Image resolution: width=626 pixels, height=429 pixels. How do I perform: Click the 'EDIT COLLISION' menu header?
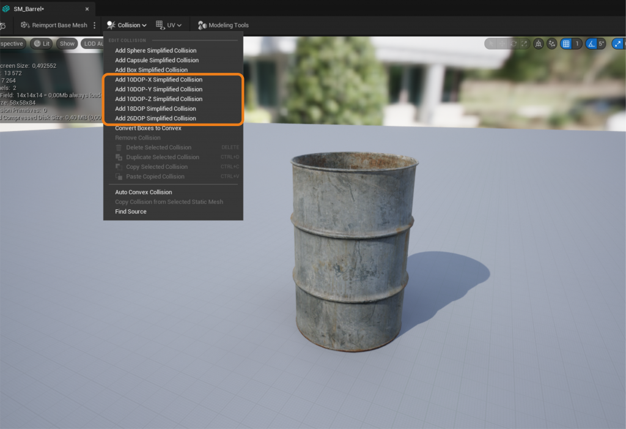click(x=127, y=40)
